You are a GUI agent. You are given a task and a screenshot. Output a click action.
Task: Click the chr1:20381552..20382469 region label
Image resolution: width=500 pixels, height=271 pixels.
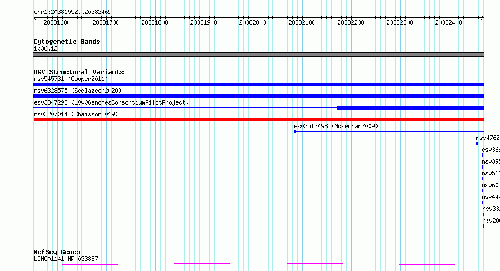(x=72, y=12)
